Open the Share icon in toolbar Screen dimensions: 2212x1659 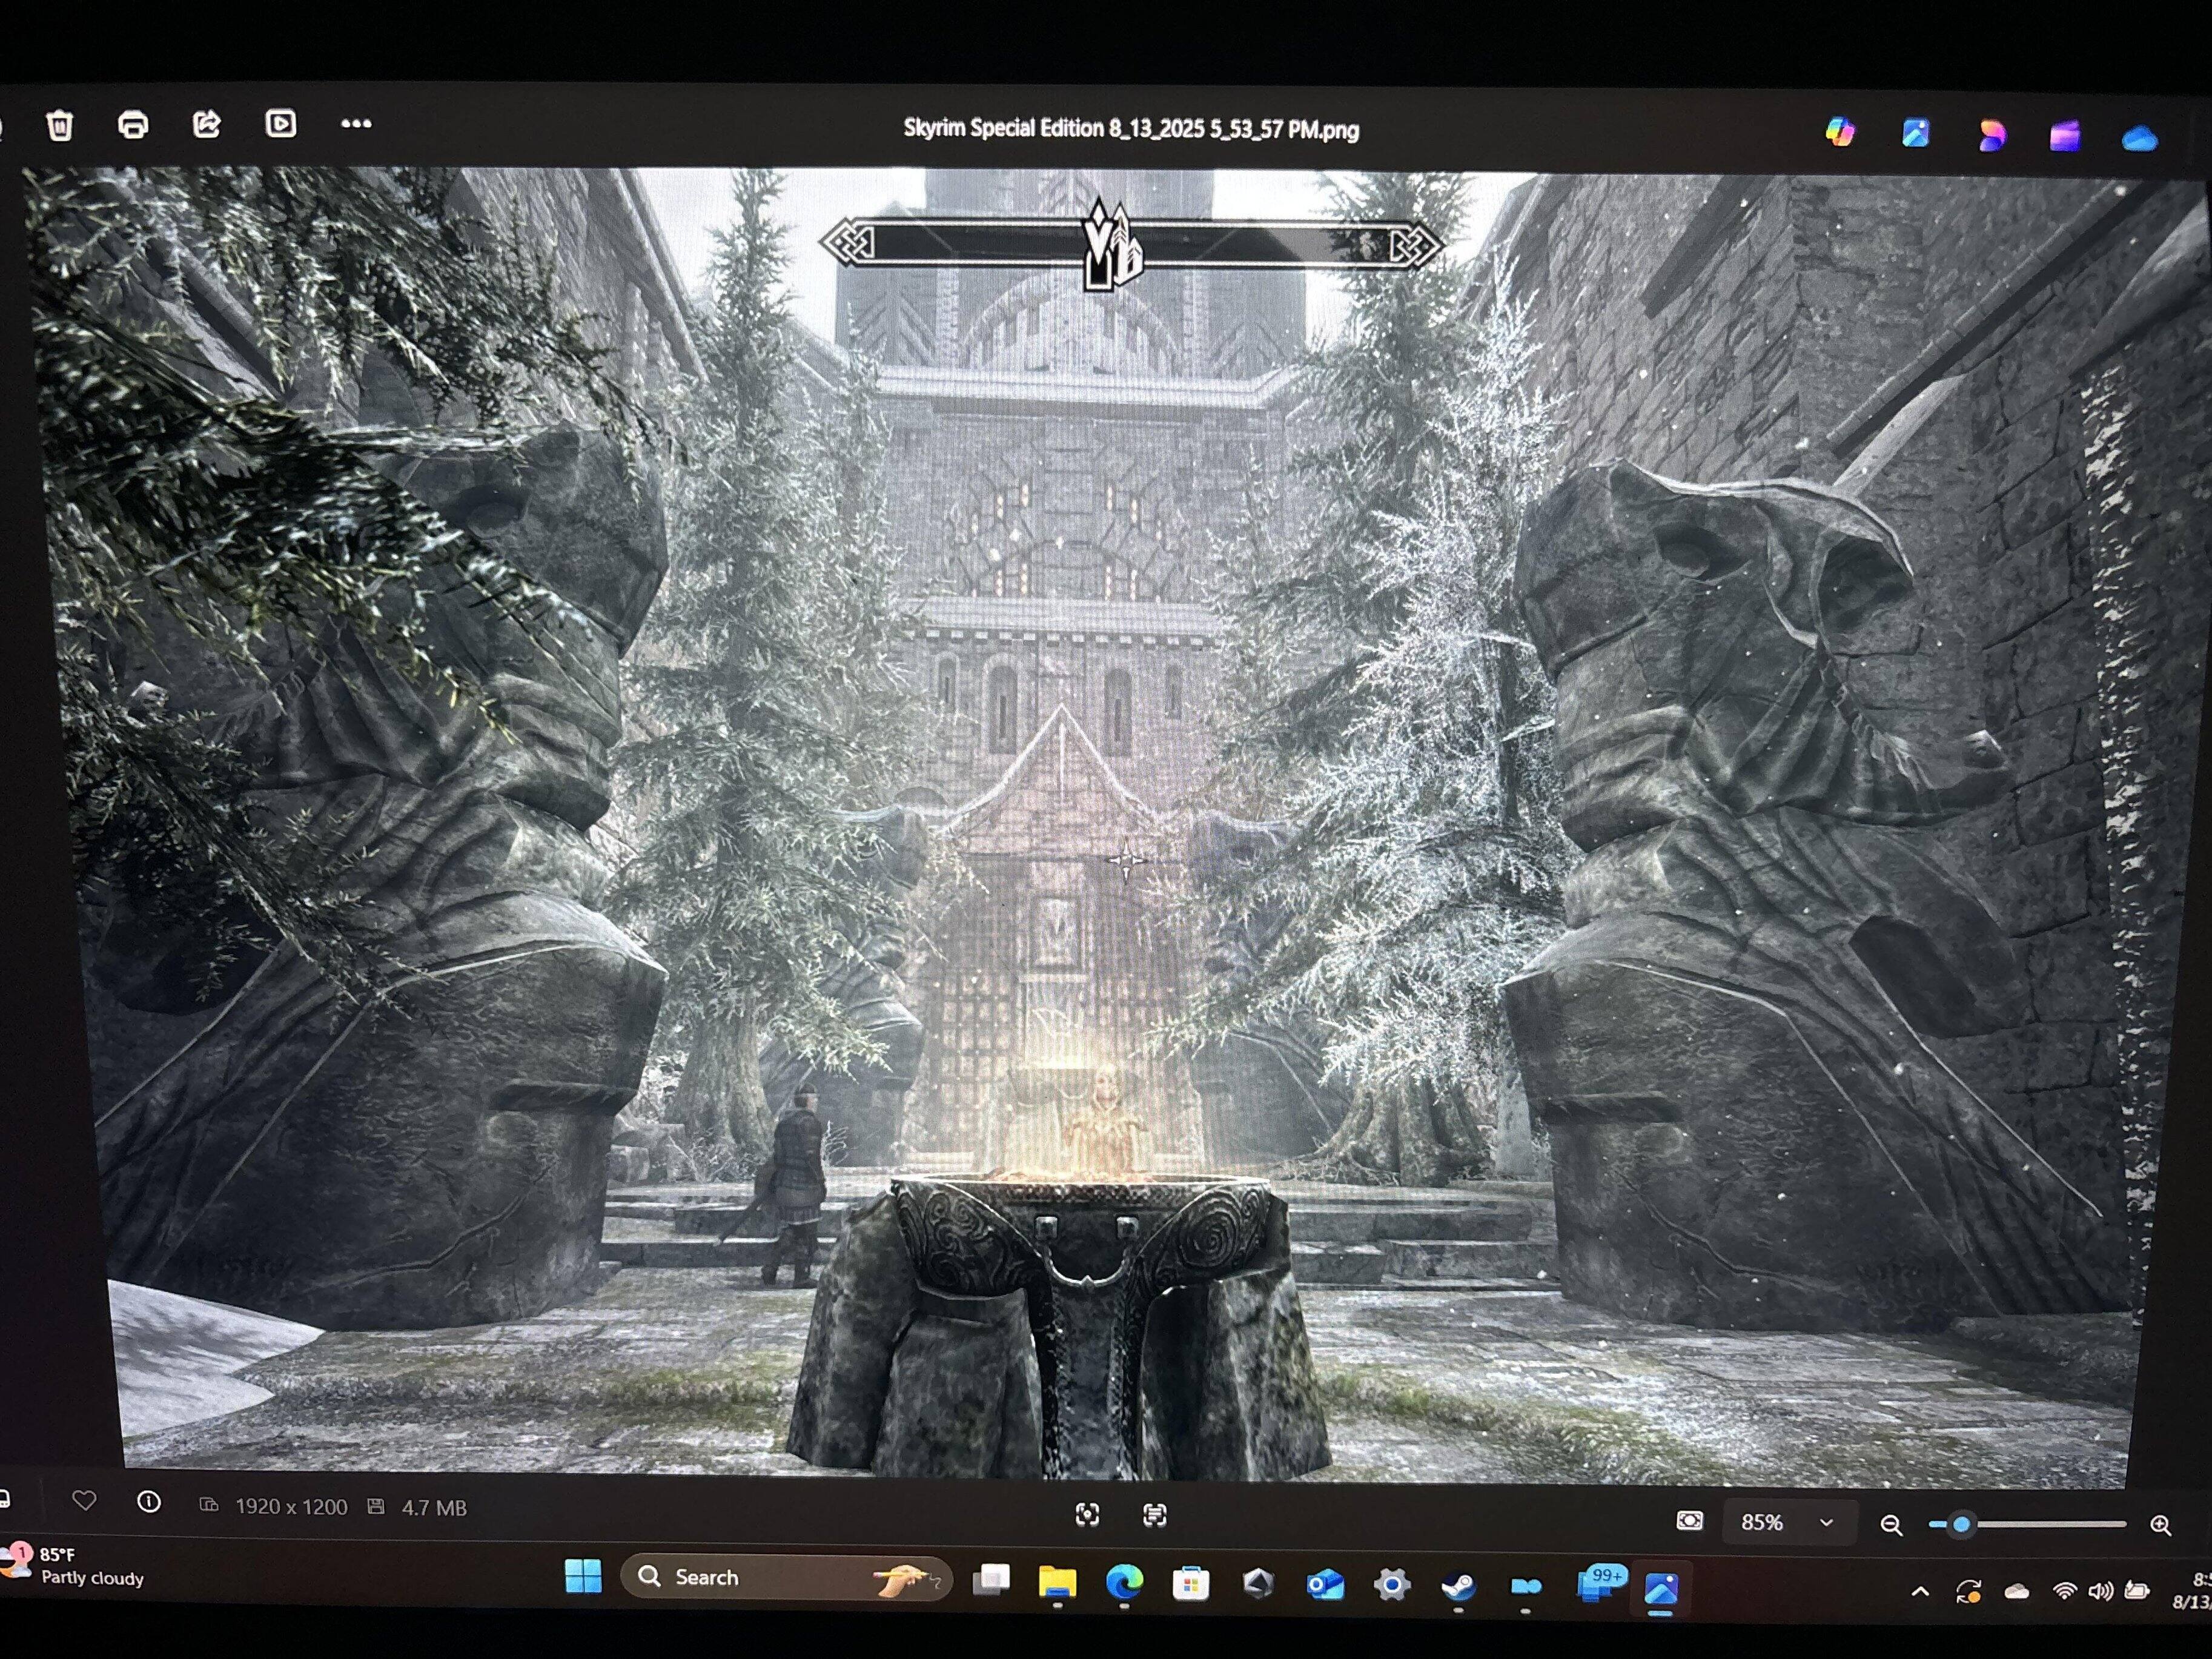point(207,124)
